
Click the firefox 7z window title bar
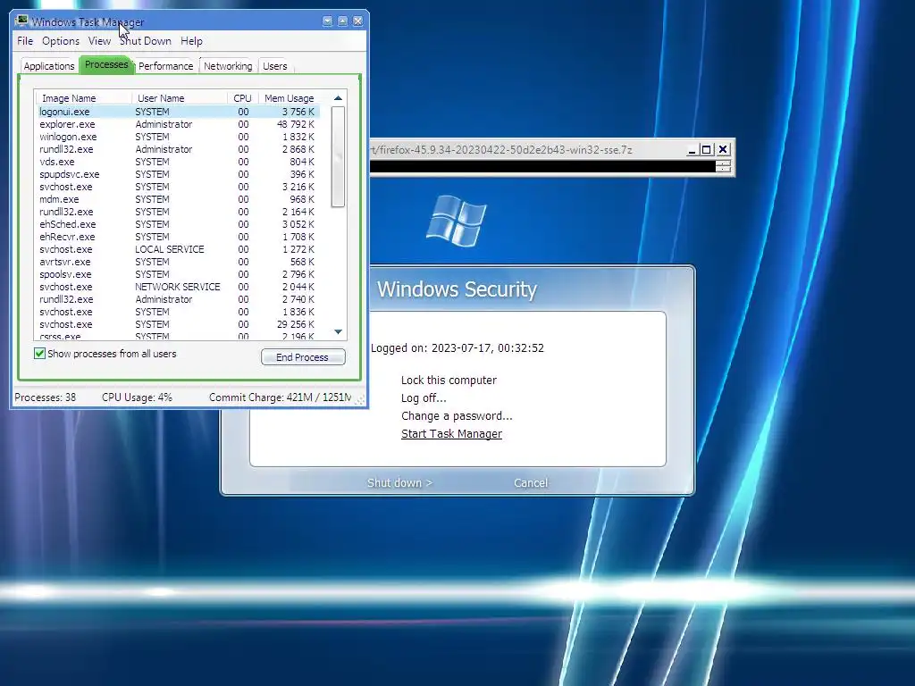[525, 150]
